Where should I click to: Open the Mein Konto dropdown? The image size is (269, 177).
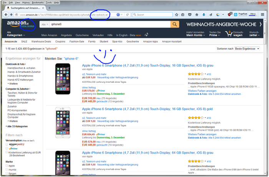[x=196, y=34]
